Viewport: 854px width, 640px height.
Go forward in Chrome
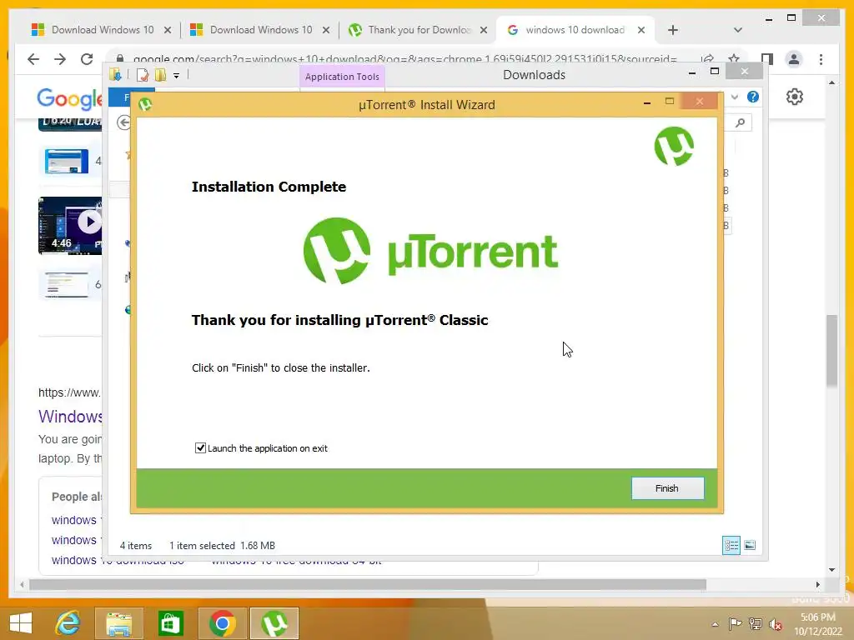coord(60,59)
